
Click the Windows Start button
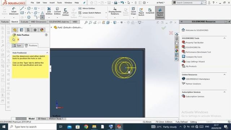point(4,127)
